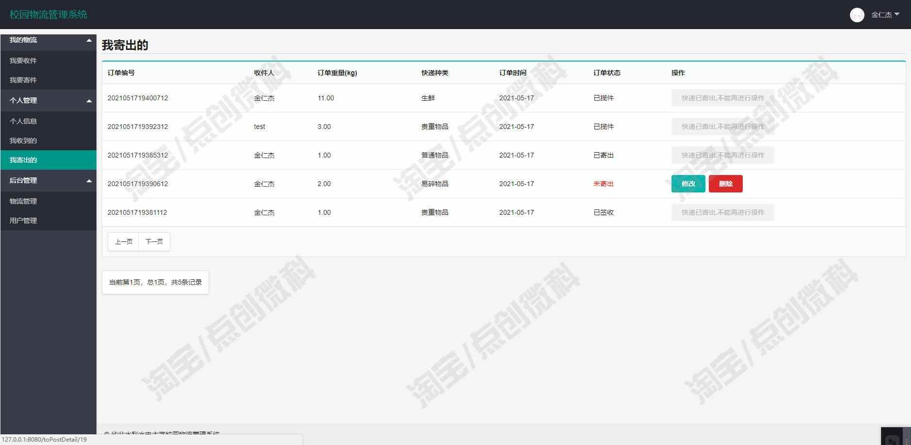Screen dimensions: 911x445
Task: Click the red 删除 button
Action: pos(725,184)
